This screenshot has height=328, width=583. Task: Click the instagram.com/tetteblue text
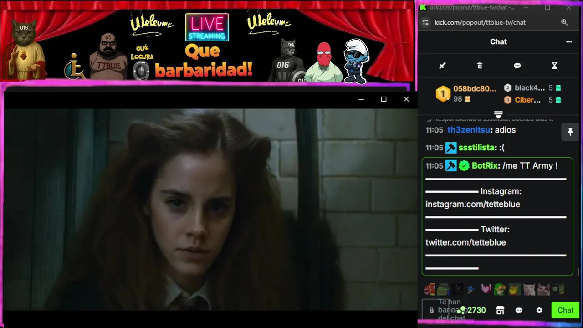pyautogui.click(x=473, y=204)
